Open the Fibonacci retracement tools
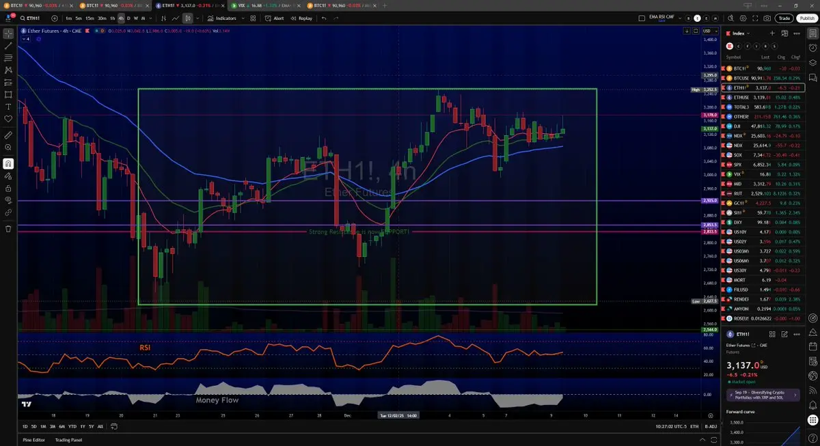This screenshot has width=820, height=446. click(8, 57)
